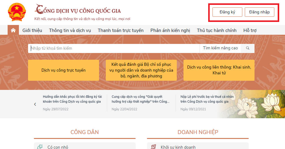
Task: Open news about hưởng trợ cấp thất nghiệp
Action: (x=141, y=99)
